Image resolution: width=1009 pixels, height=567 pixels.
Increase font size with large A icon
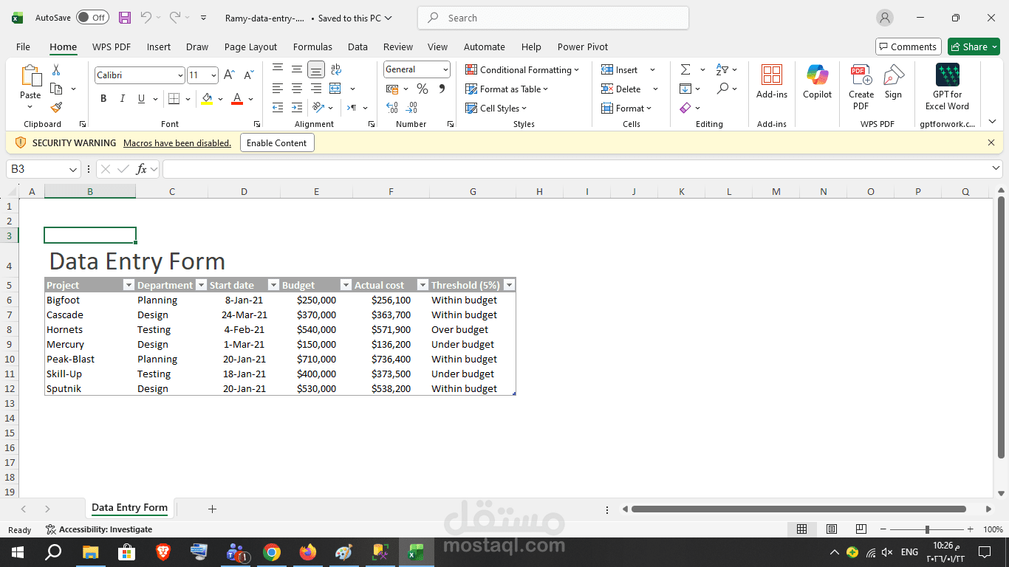[x=229, y=75]
